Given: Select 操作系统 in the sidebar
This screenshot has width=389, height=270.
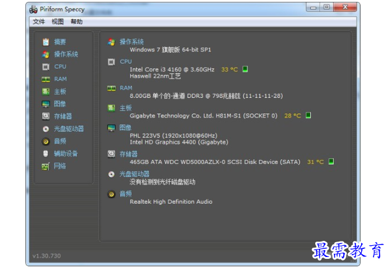Looking at the screenshot, I should click(66, 54).
